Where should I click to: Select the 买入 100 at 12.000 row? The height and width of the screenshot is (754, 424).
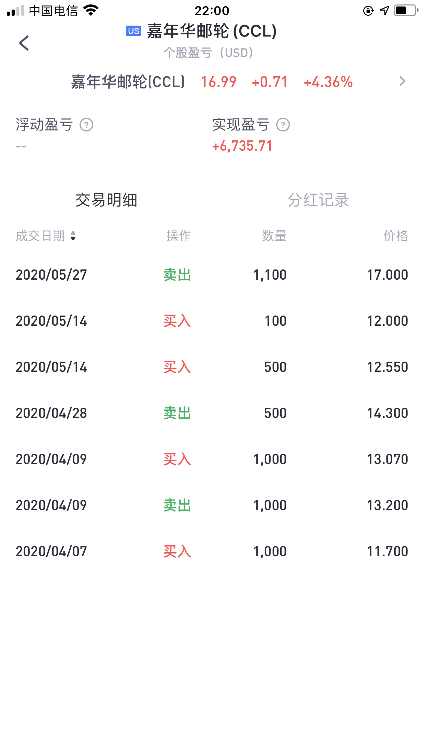212,321
